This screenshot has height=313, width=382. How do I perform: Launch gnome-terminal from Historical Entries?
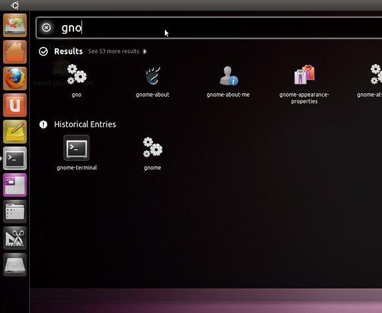point(77,153)
